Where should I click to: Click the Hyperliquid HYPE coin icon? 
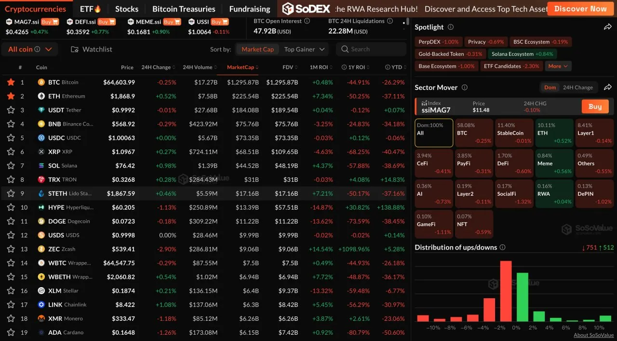[41, 208]
